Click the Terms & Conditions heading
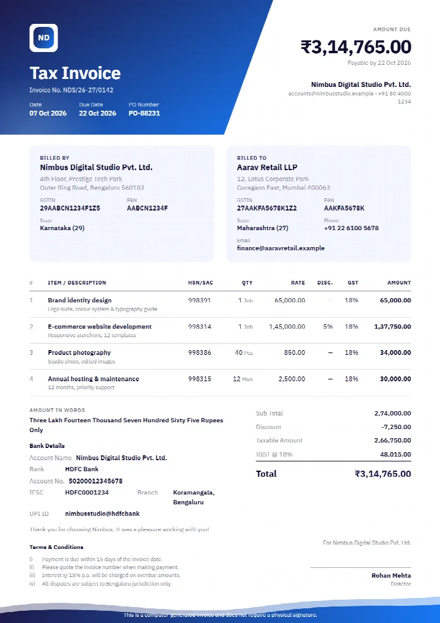The height and width of the screenshot is (623, 440). 56,547
